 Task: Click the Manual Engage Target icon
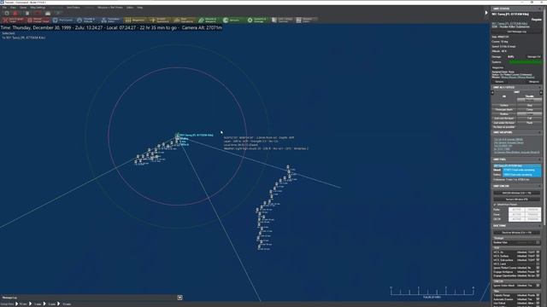[30, 20]
